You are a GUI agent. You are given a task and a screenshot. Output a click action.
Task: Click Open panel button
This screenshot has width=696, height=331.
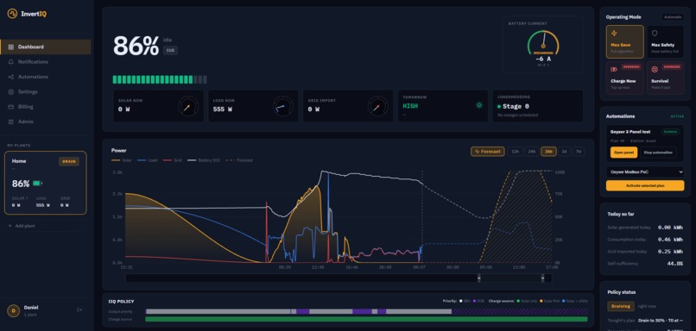point(623,153)
